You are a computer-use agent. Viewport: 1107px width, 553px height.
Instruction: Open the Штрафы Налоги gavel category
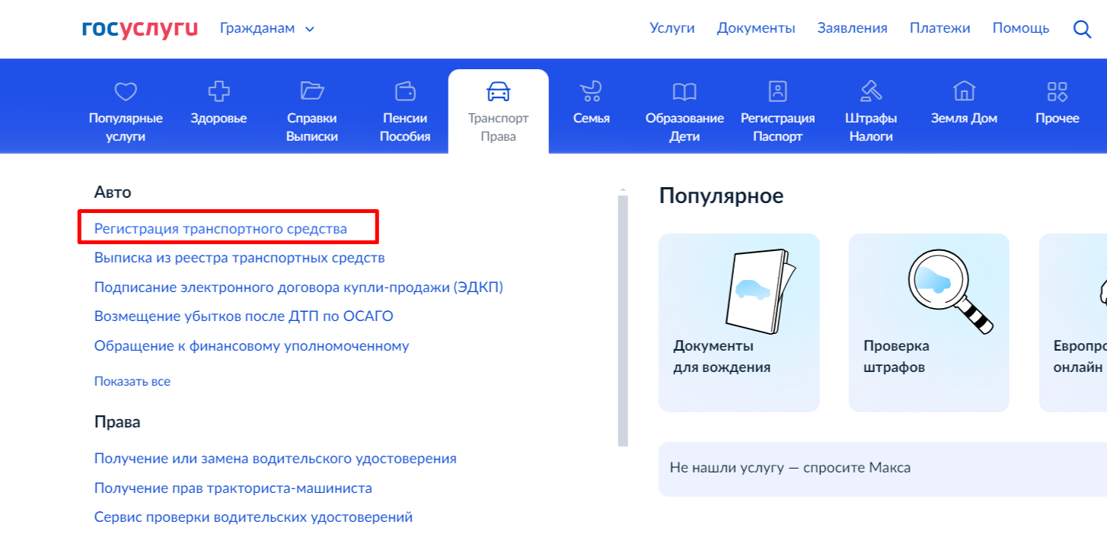coord(871,112)
